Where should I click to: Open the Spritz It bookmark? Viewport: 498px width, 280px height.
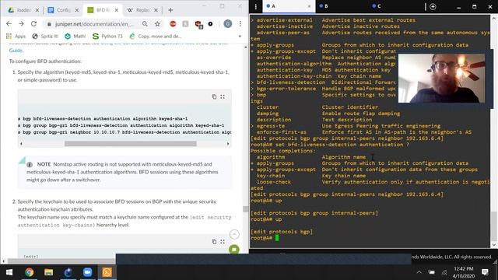[45, 37]
